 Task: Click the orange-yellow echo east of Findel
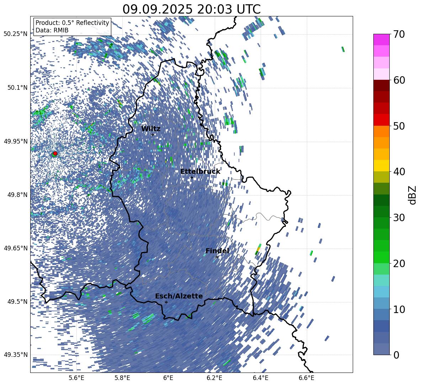[x=258, y=249]
